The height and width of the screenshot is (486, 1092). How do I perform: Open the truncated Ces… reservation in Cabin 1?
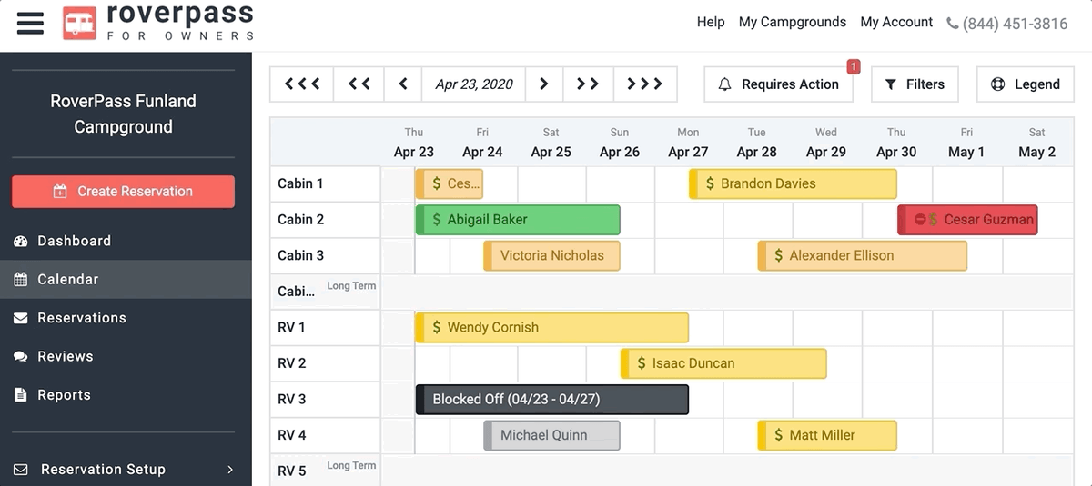[450, 183]
